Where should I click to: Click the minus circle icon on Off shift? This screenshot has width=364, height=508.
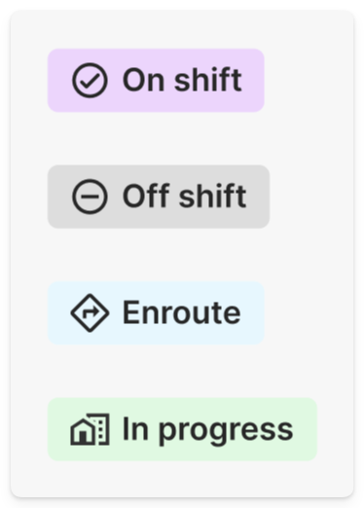point(90,197)
